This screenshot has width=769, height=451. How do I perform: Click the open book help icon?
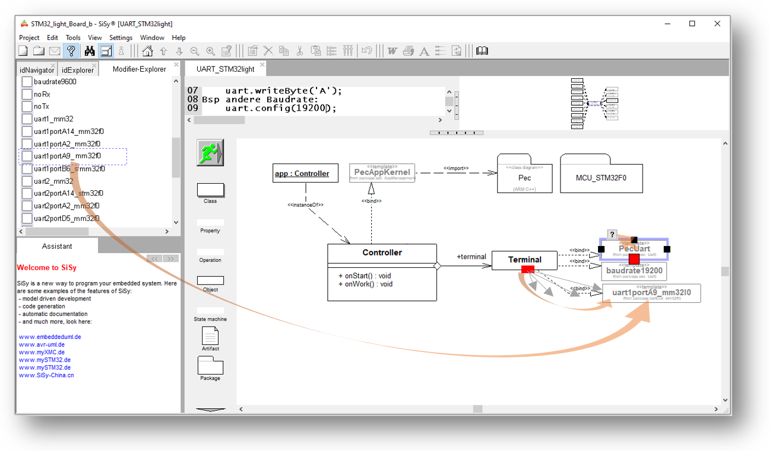pyautogui.click(x=482, y=51)
